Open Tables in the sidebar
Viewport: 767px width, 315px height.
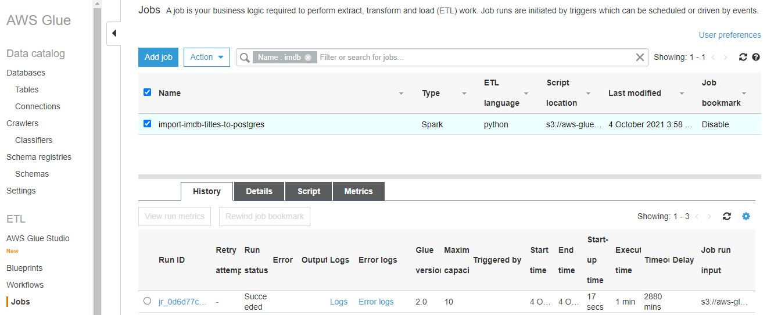click(x=27, y=90)
